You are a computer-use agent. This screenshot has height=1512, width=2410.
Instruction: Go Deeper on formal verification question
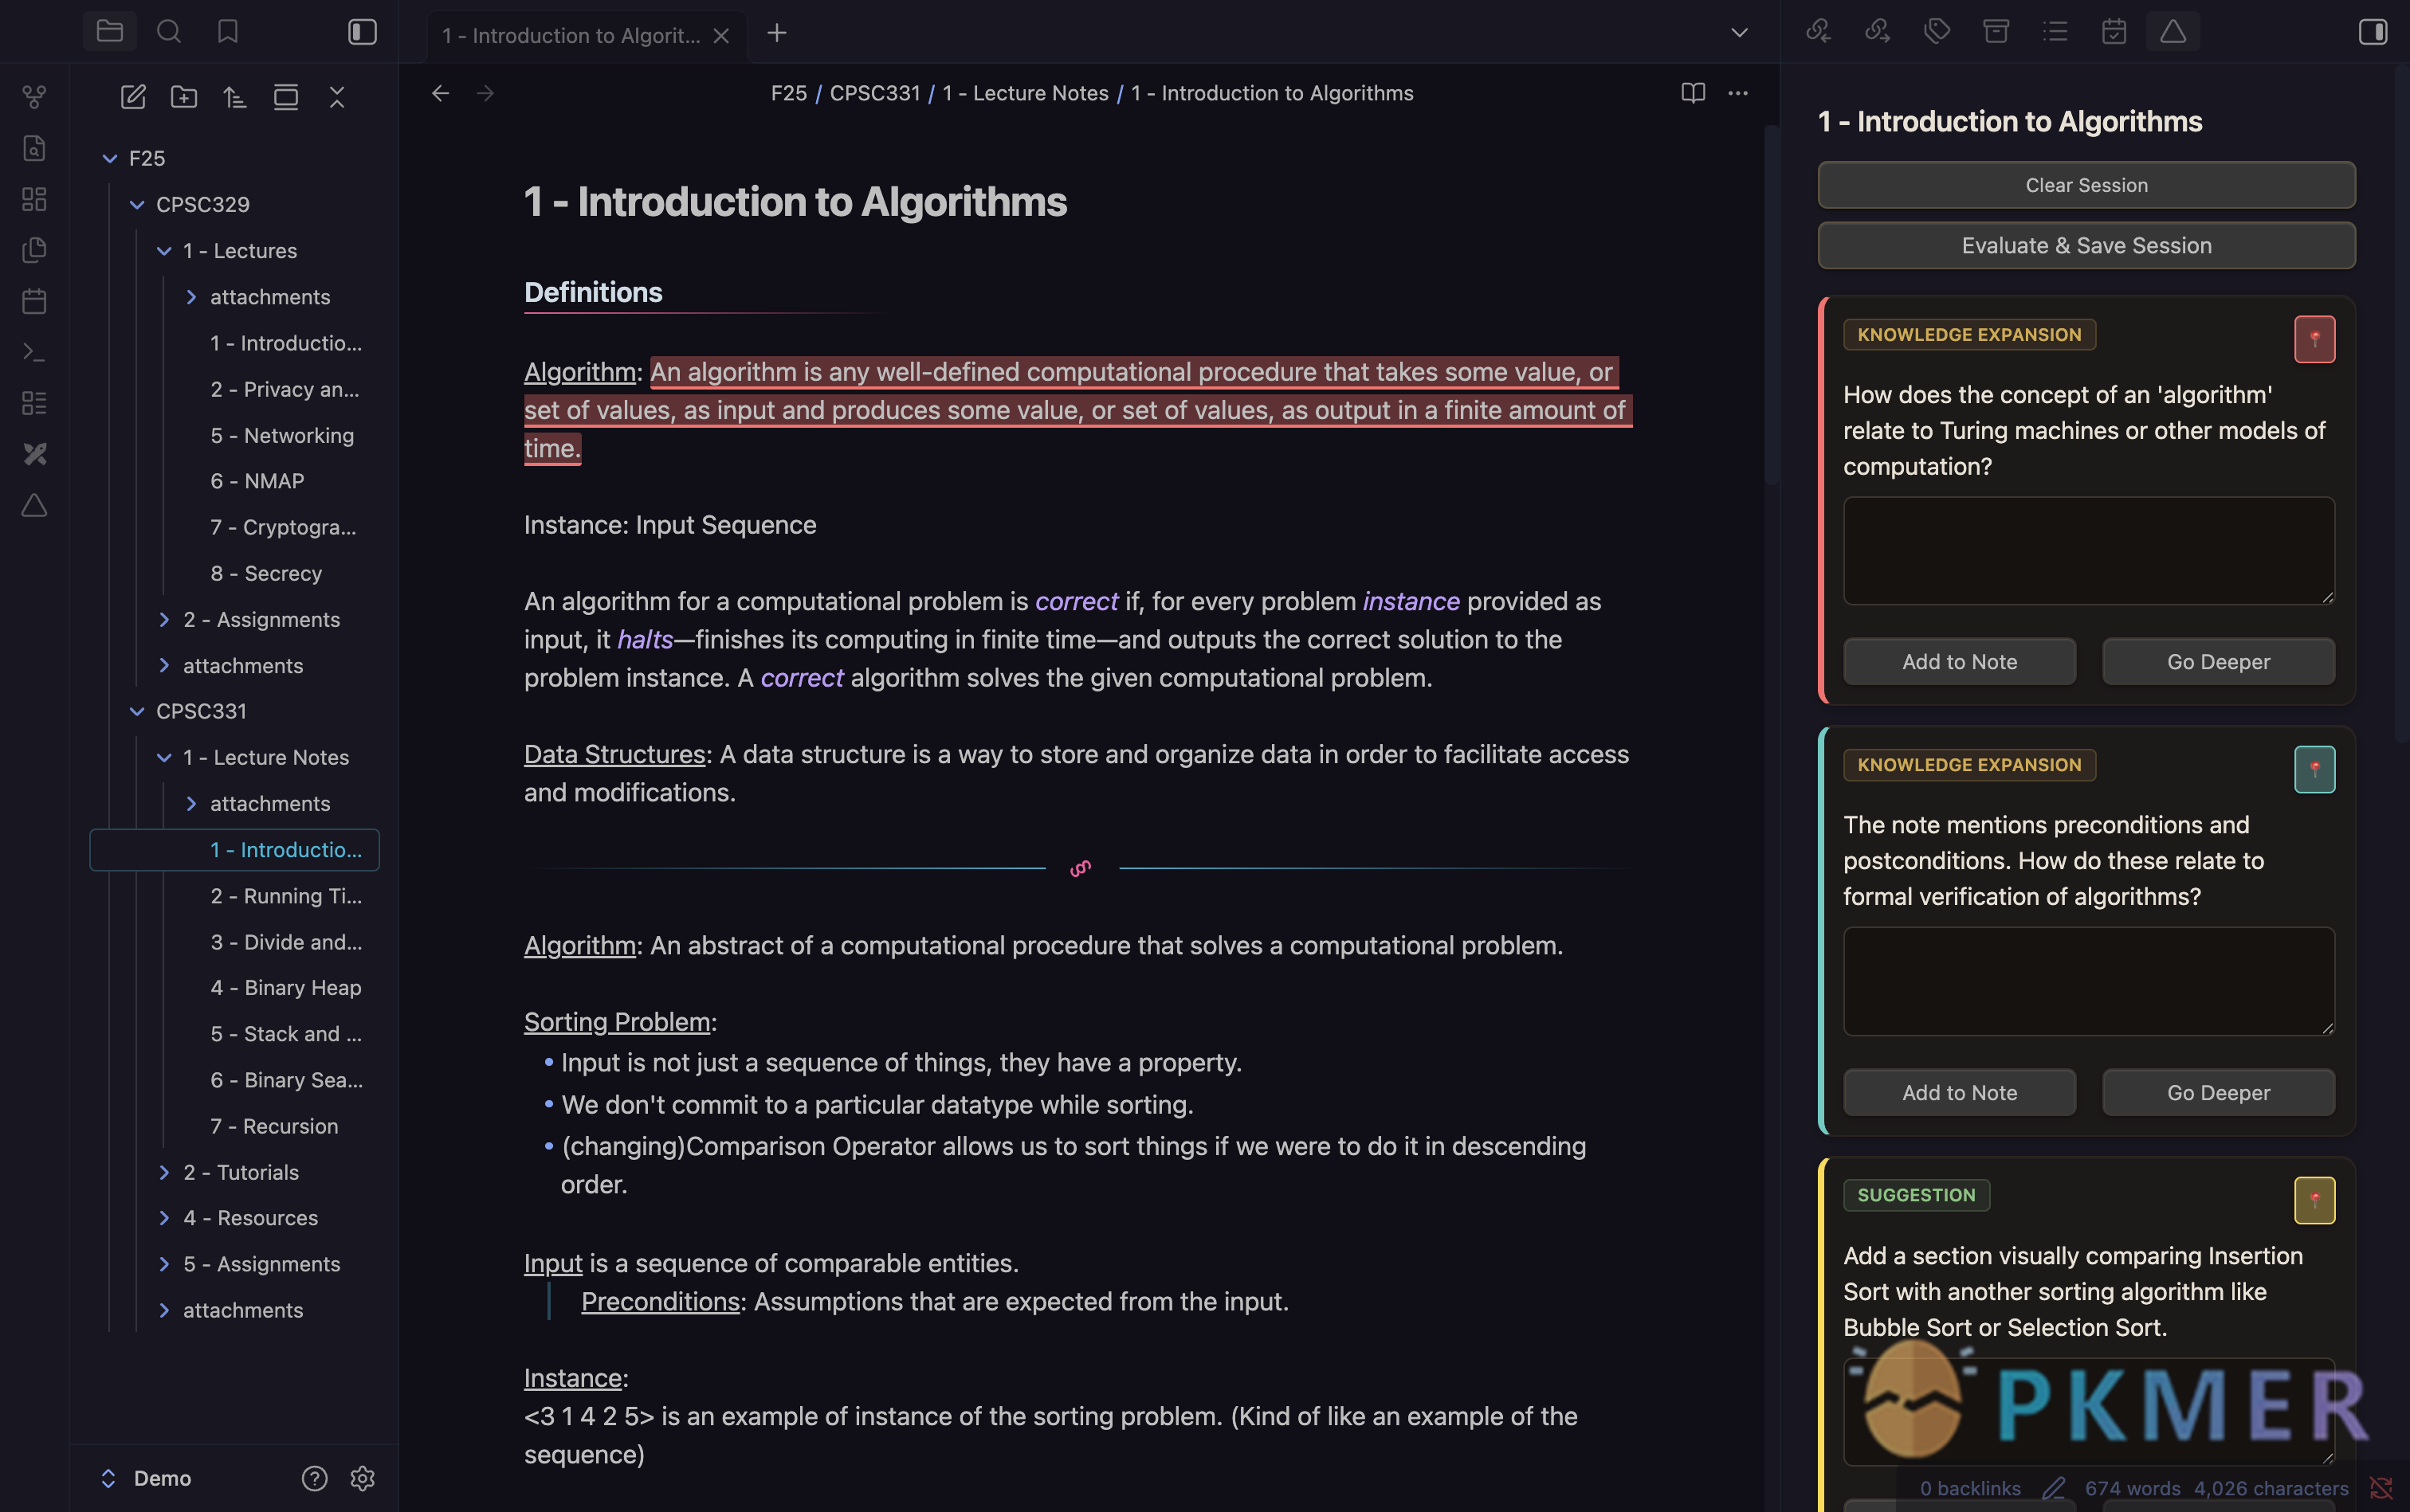coord(2218,1092)
